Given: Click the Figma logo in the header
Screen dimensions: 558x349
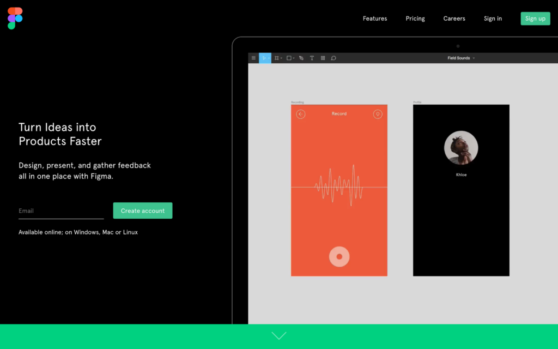Looking at the screenshot, I should pyautogui.click(x=15, y=18).
